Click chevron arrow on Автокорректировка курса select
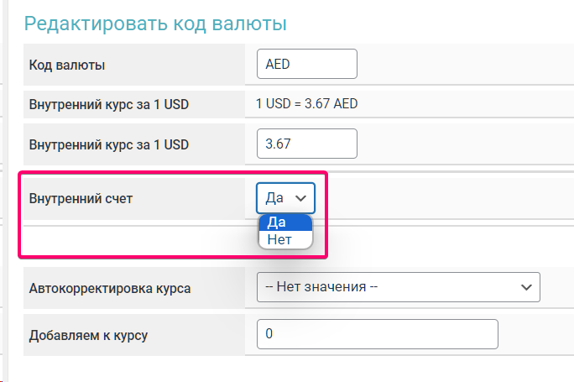This screenshot has width=574, height=382. [x=526, y=287]
